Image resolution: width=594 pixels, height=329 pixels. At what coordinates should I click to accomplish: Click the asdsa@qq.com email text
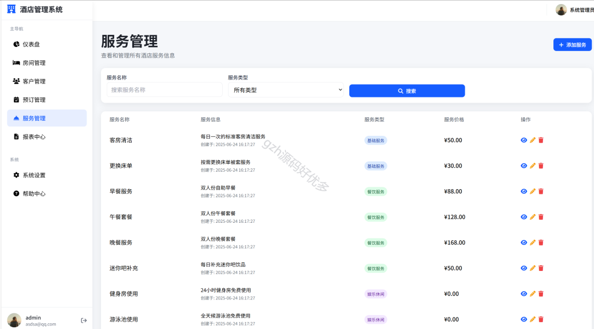coord(41,324)
